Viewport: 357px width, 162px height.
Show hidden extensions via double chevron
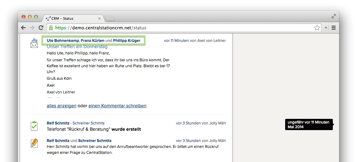[326, 28]
